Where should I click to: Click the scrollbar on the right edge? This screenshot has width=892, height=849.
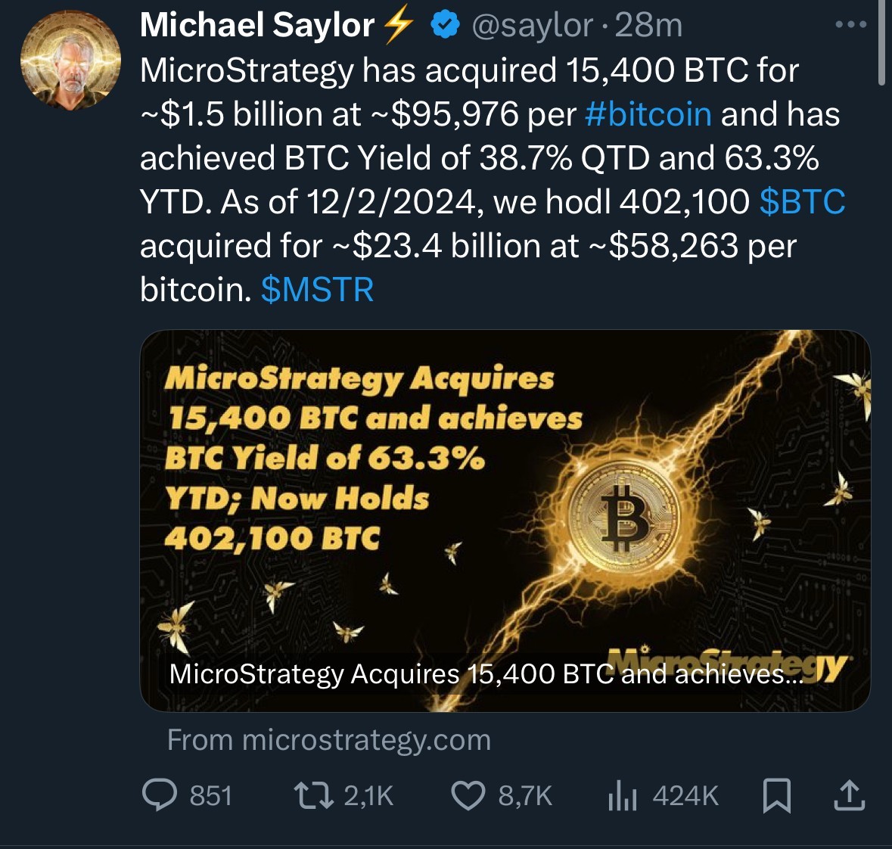881,42
